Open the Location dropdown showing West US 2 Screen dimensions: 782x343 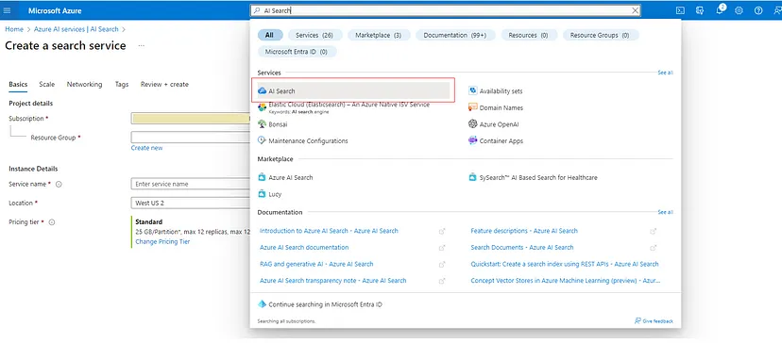pos(191,204)
